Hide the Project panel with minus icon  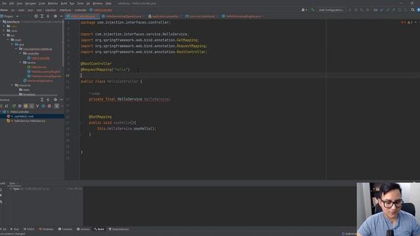tap(61, 16)
